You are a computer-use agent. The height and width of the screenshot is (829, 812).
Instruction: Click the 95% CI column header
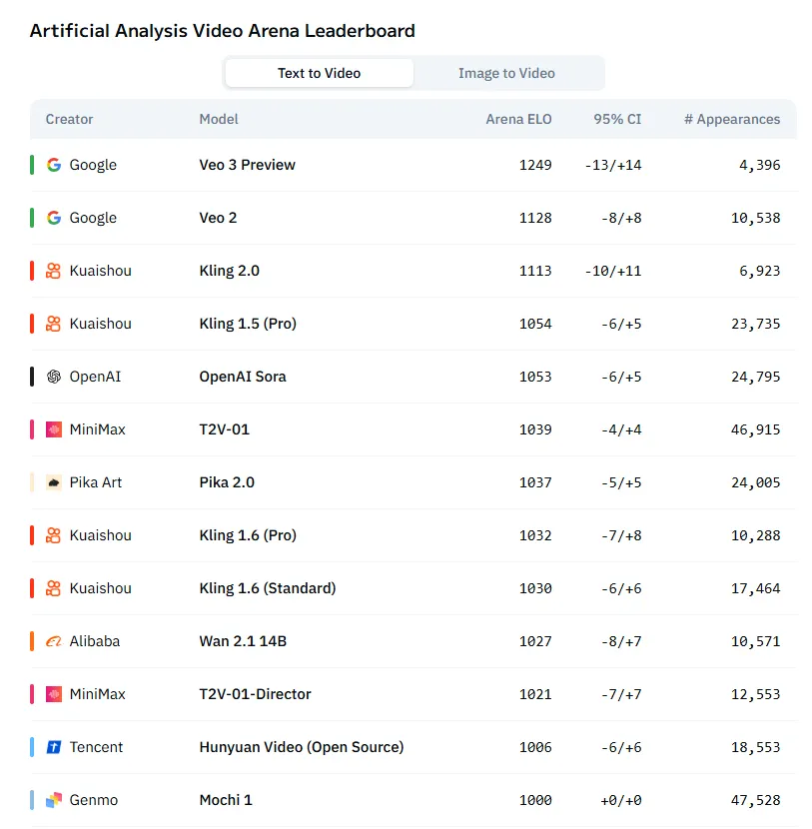coord(617,119)
